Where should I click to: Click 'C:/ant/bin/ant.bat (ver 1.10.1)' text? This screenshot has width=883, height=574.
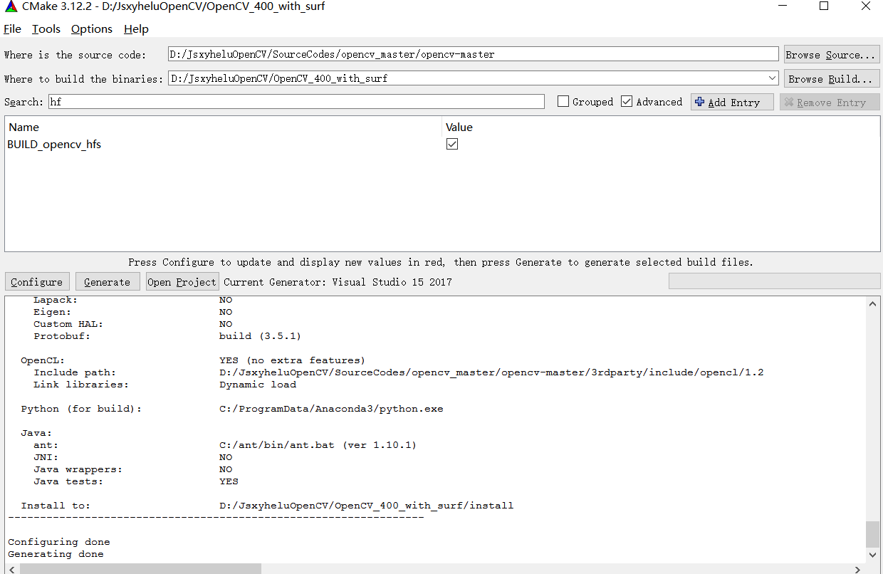point(318,445)
